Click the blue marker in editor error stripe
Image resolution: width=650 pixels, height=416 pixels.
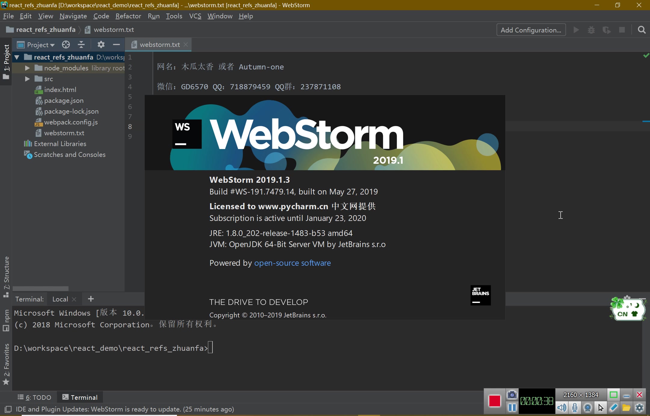pos(646,121)
